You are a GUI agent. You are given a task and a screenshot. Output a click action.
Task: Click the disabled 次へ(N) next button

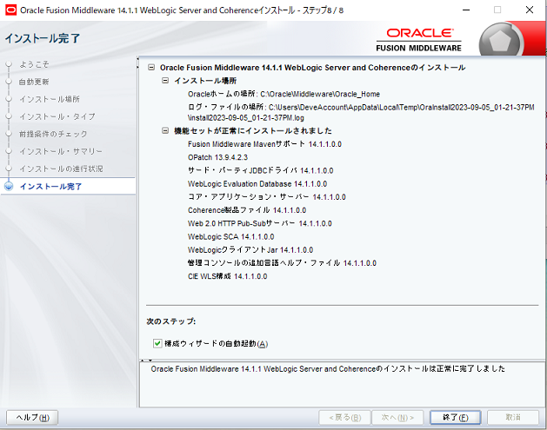tap(397, 417)
